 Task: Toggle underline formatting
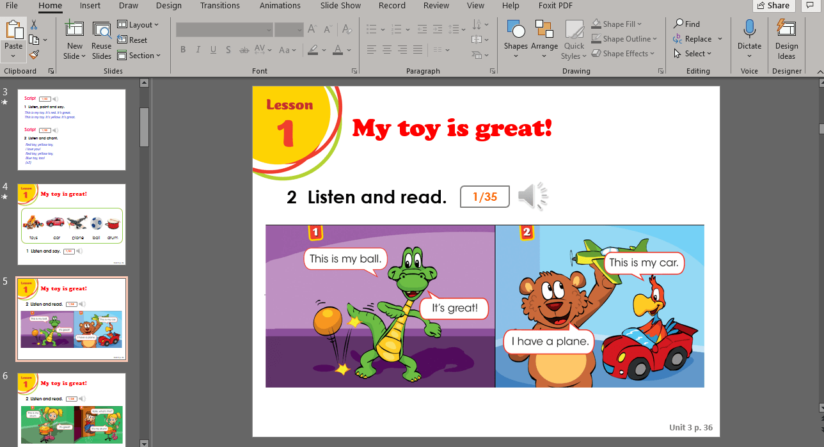tap(212, 49)
